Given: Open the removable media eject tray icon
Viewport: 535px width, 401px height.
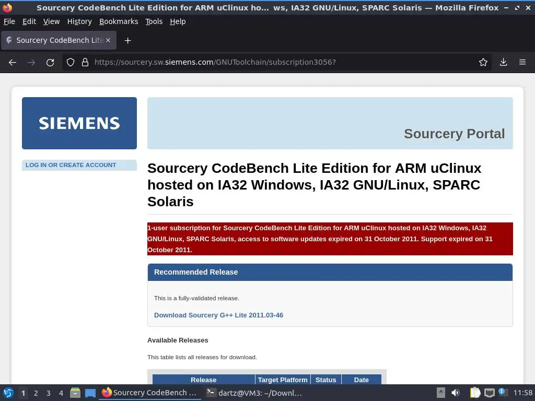Looking at the screenshot, I should 441,393.
